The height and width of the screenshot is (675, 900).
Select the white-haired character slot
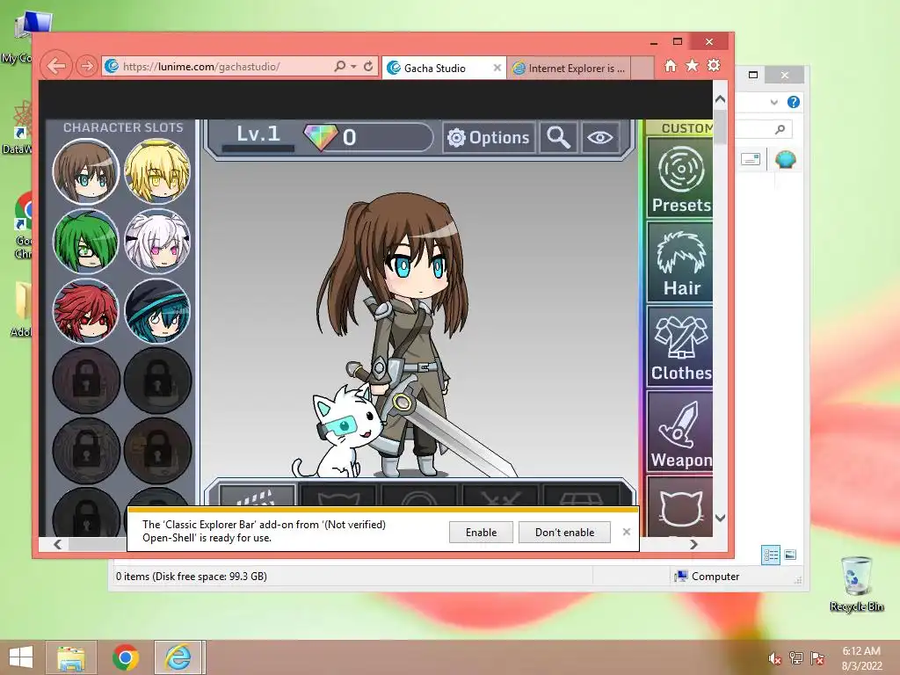[157, 241]
